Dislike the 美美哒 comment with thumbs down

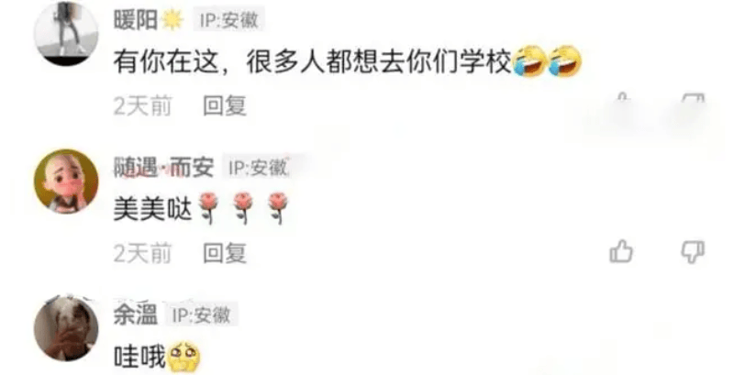point(693,252)
